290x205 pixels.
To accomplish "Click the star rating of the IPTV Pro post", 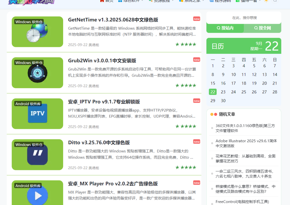I will [186, 126].
